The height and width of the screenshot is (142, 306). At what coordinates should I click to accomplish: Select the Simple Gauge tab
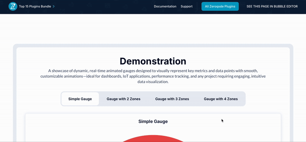[x=80, y=99]
